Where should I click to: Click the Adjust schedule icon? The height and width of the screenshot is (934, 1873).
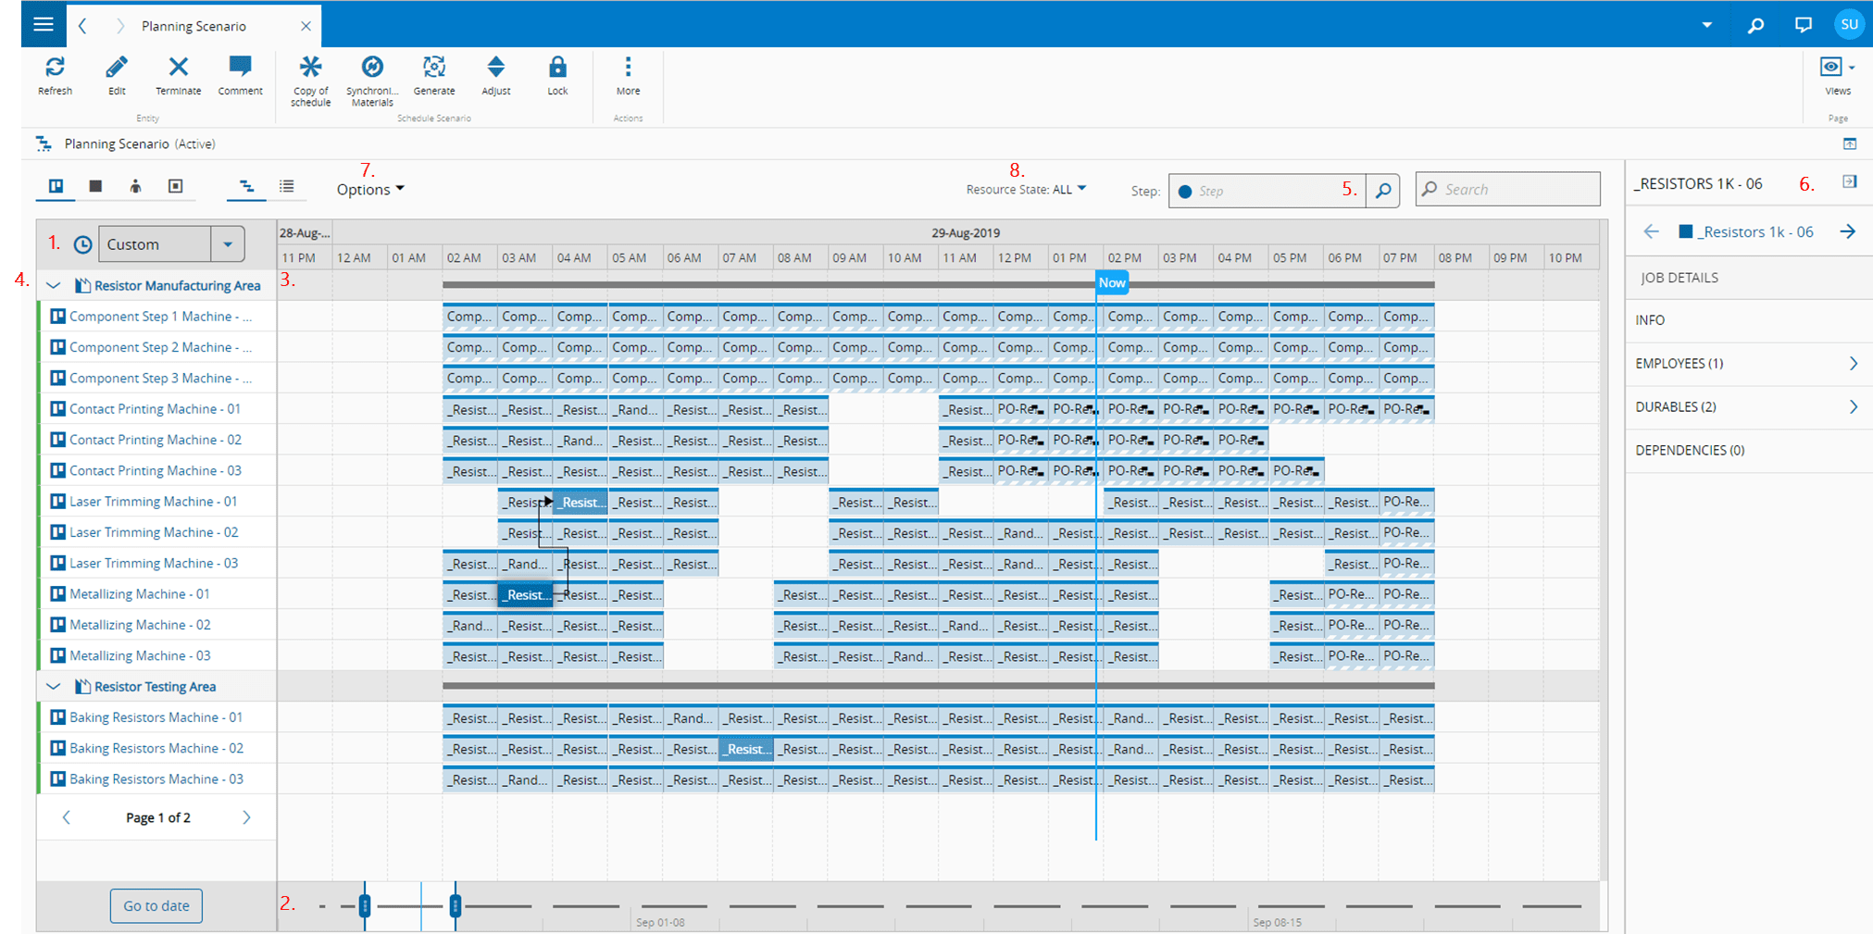click(495, 68)
